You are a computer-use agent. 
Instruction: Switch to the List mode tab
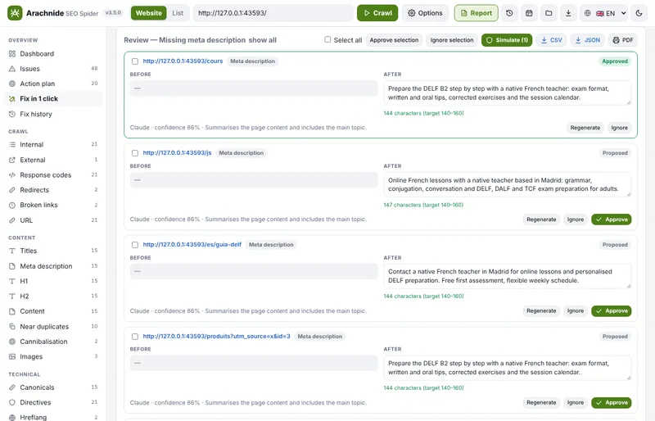(x=178, y=13)
